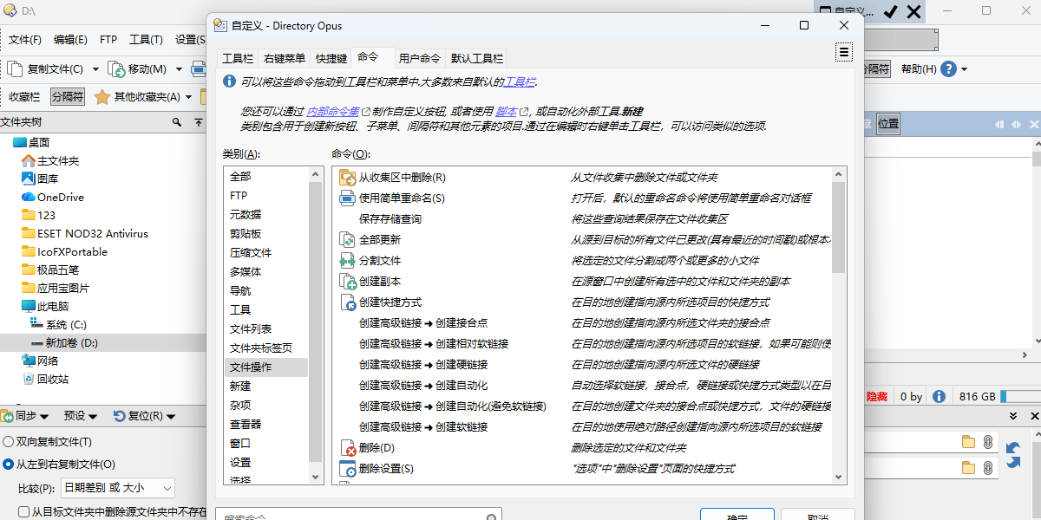Image resolution: width=1041 pixels, height=520 pixels.
Task: Follow the 工具栏 link in the description
Action: click(520, 82)
